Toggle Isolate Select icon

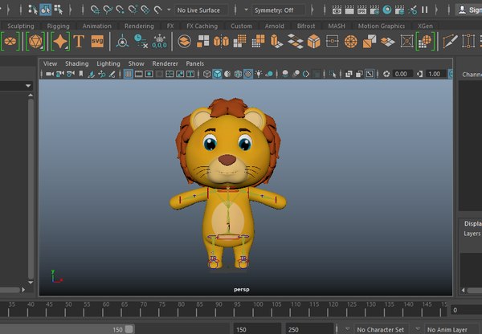click(x=333, y=74)
